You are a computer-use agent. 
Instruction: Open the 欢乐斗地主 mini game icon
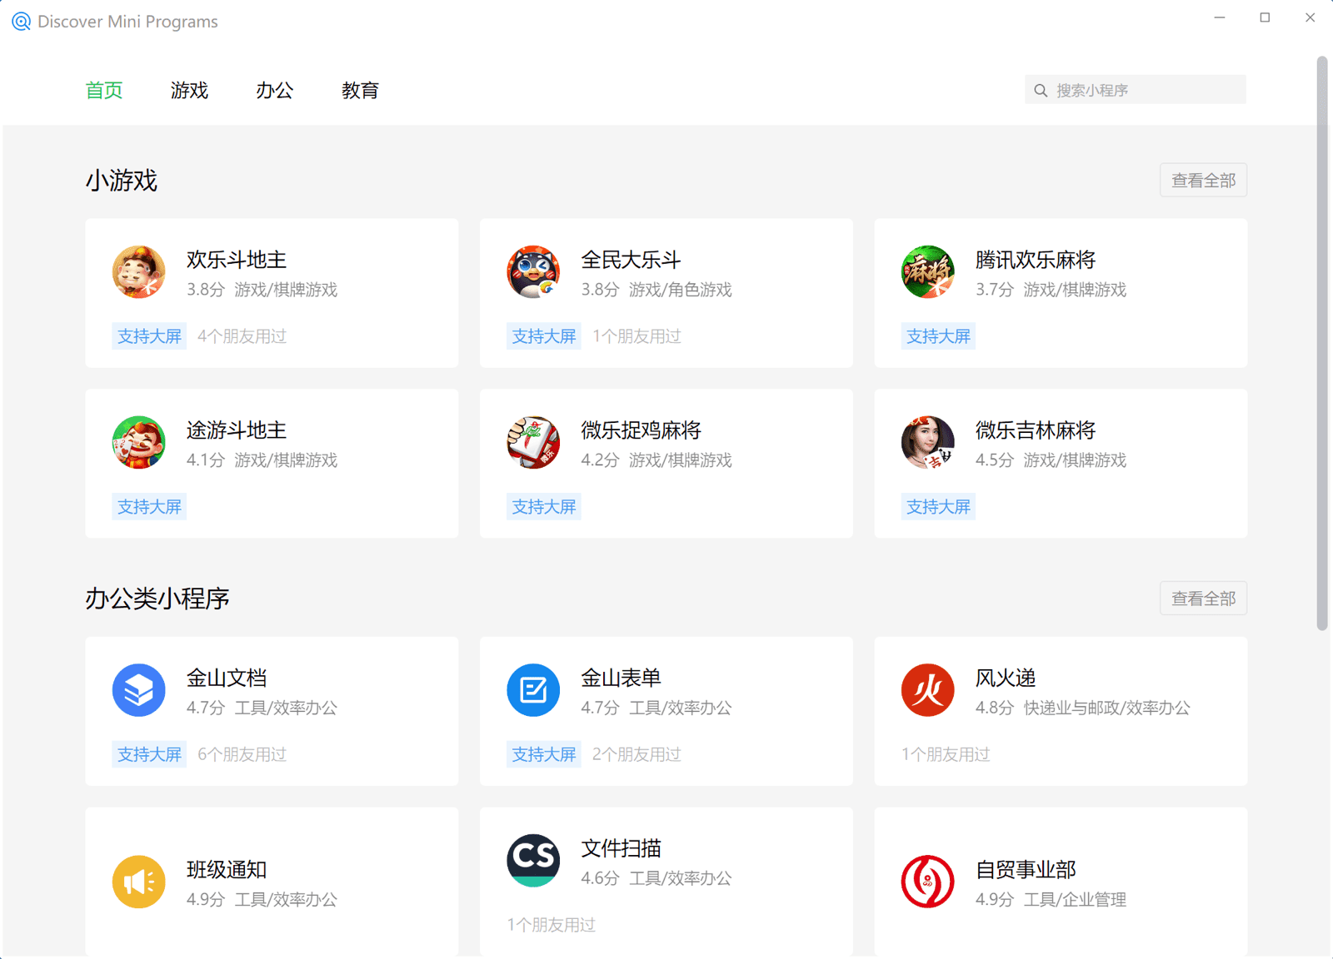click(138, 272)
